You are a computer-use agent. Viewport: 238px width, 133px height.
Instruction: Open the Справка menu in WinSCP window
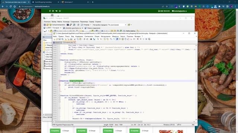tap(98, 22)
